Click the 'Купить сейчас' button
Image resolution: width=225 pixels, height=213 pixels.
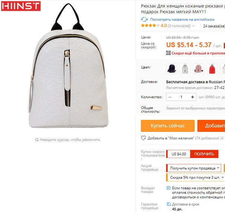(x=168, y=126)
